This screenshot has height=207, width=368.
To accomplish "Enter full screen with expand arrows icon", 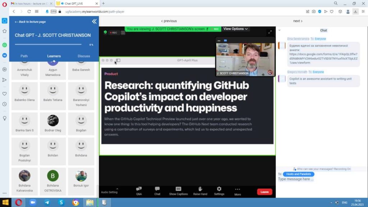I will pyautogui.click(x=270, y=32).
